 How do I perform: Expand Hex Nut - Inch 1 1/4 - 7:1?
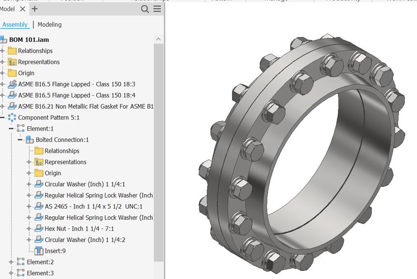(x=29, y=229)
